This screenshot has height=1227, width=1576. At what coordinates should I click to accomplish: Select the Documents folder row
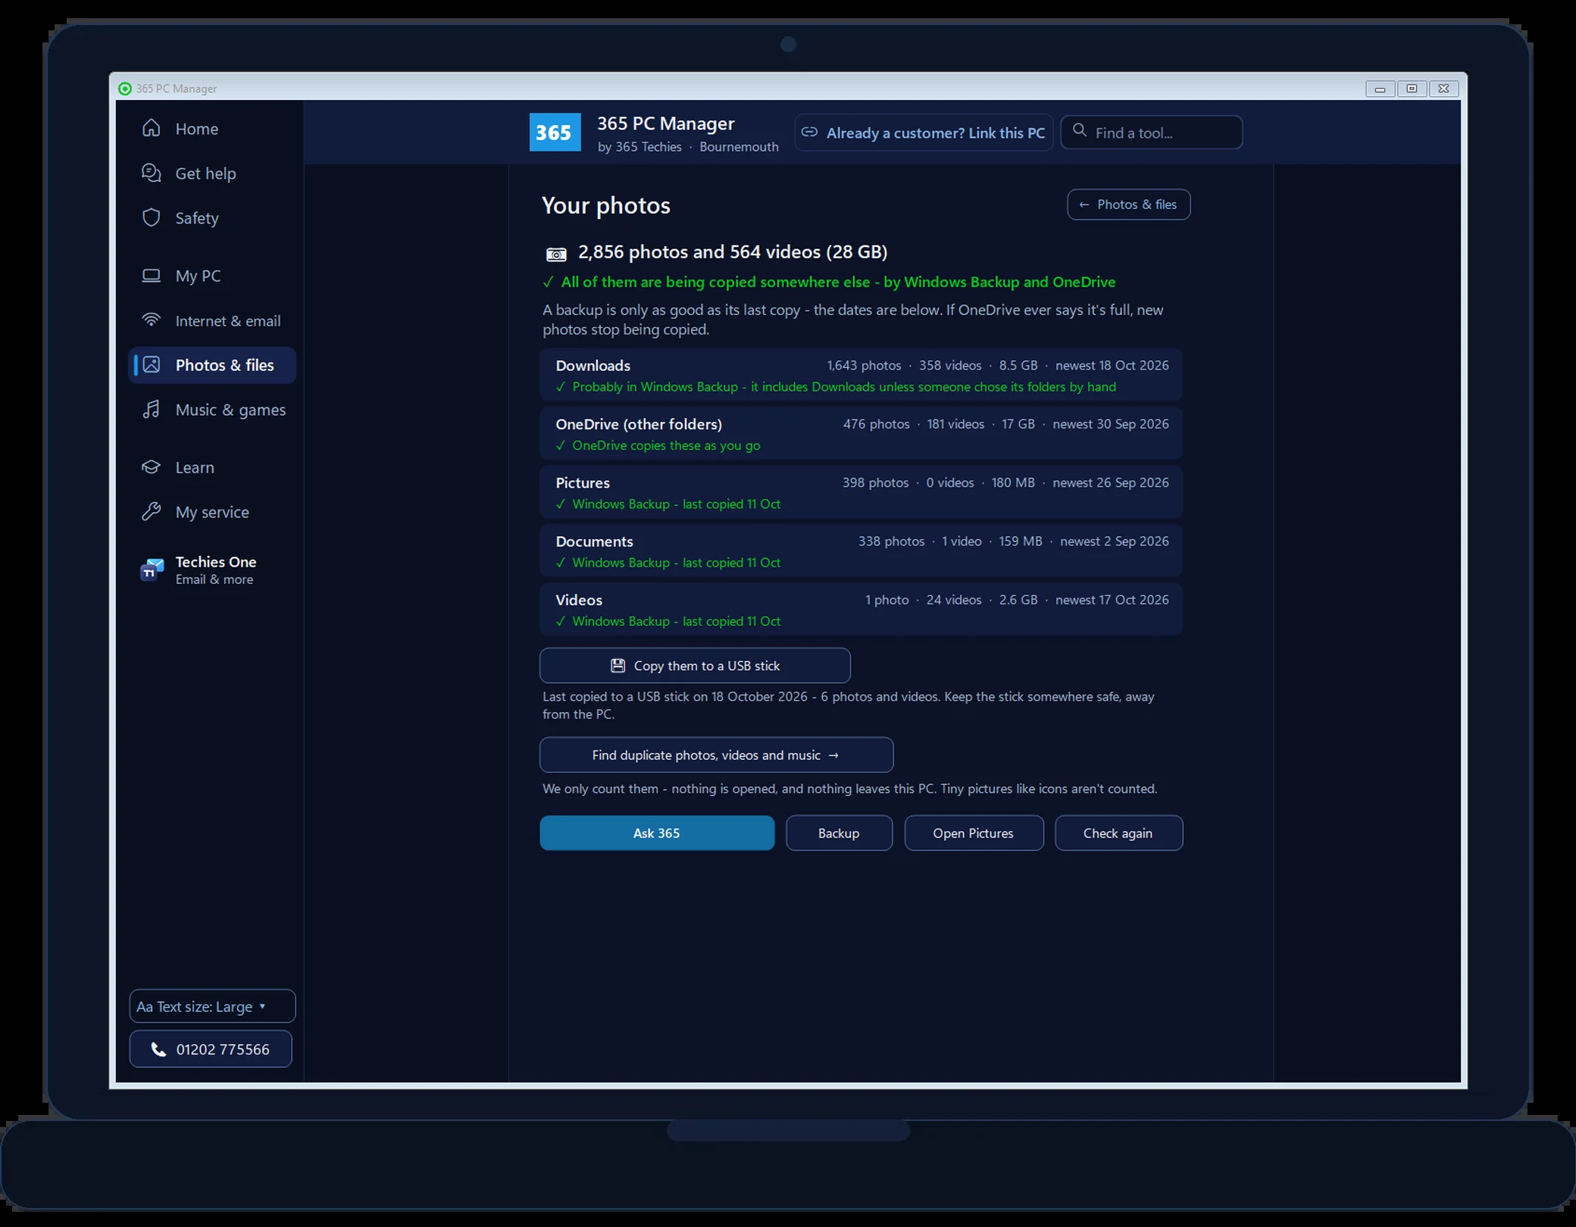[861, 551]
